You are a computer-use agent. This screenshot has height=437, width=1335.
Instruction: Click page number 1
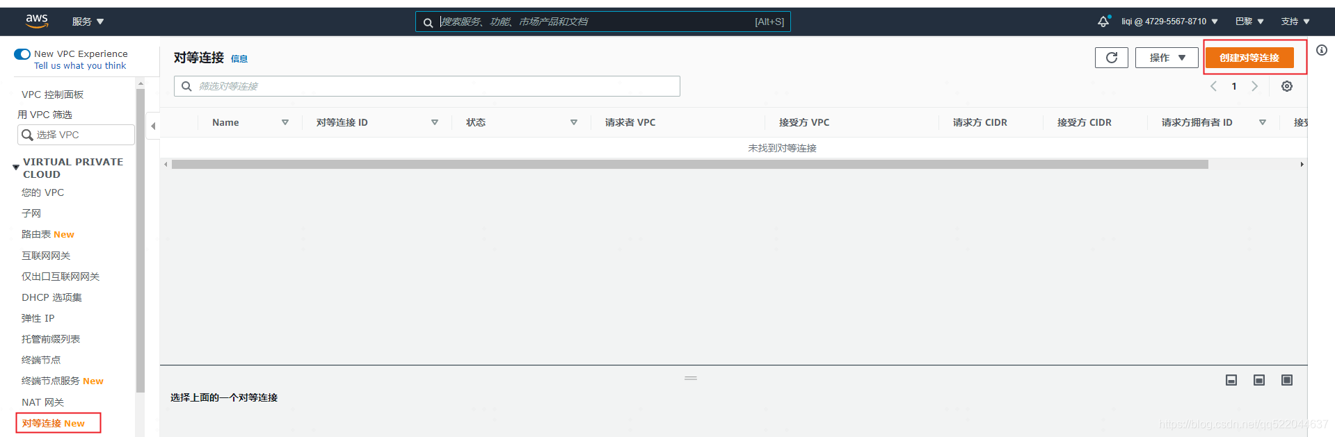pos(1234,86)
